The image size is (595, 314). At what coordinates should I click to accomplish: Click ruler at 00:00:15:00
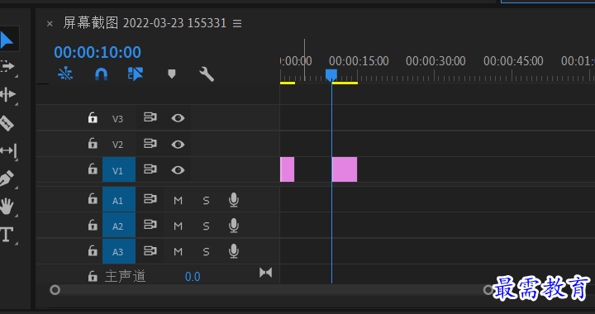(x=359, y=61)
